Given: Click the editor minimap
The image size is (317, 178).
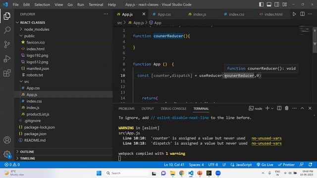Looking at the screenshot, I should (305, 31).
